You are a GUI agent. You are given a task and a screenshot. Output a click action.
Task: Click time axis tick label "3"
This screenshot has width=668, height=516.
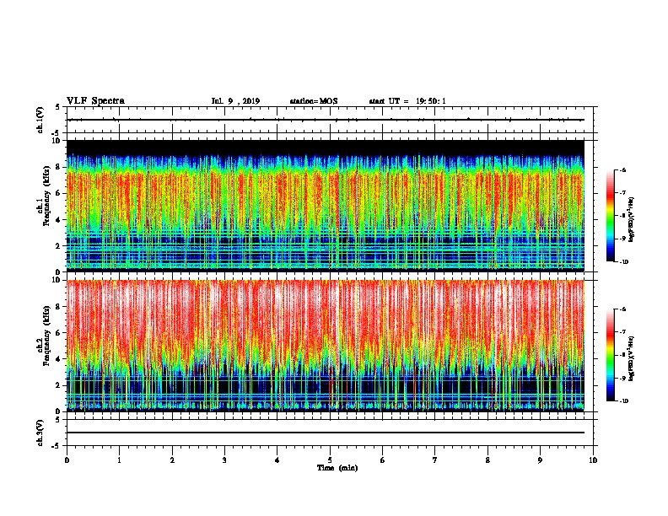point(224,460)
